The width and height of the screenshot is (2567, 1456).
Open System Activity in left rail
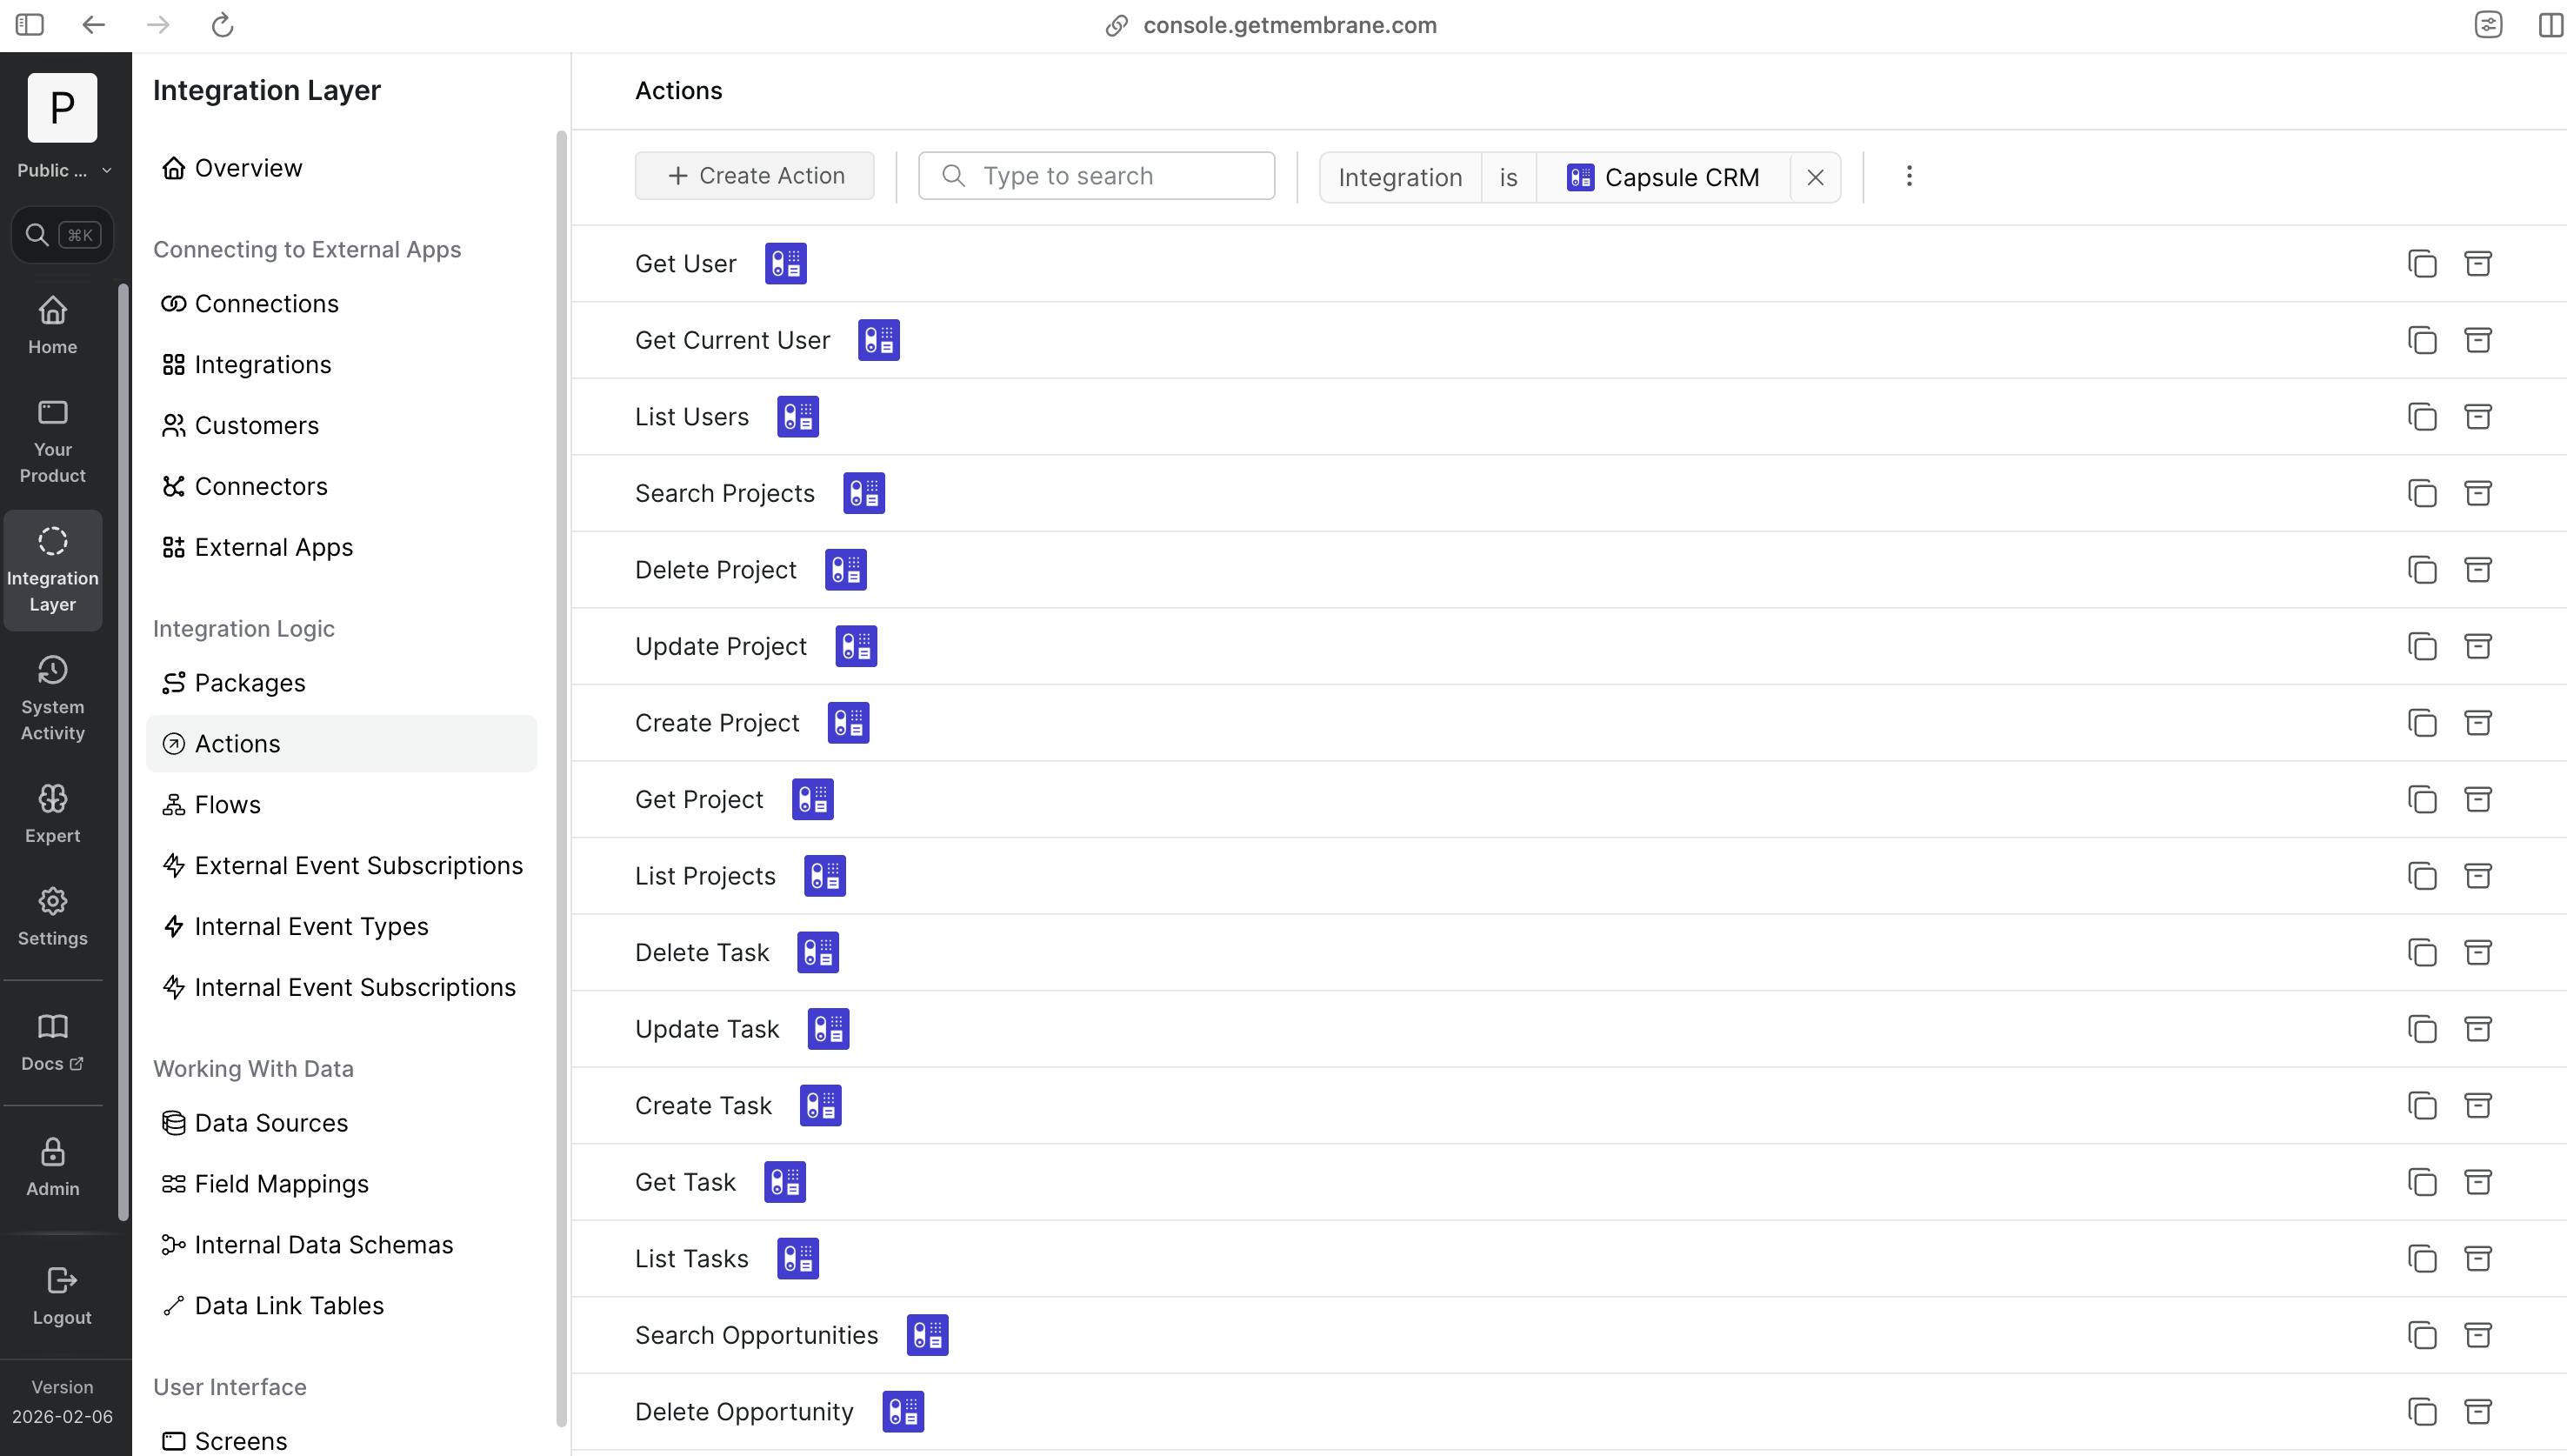[x=52, y=698]
